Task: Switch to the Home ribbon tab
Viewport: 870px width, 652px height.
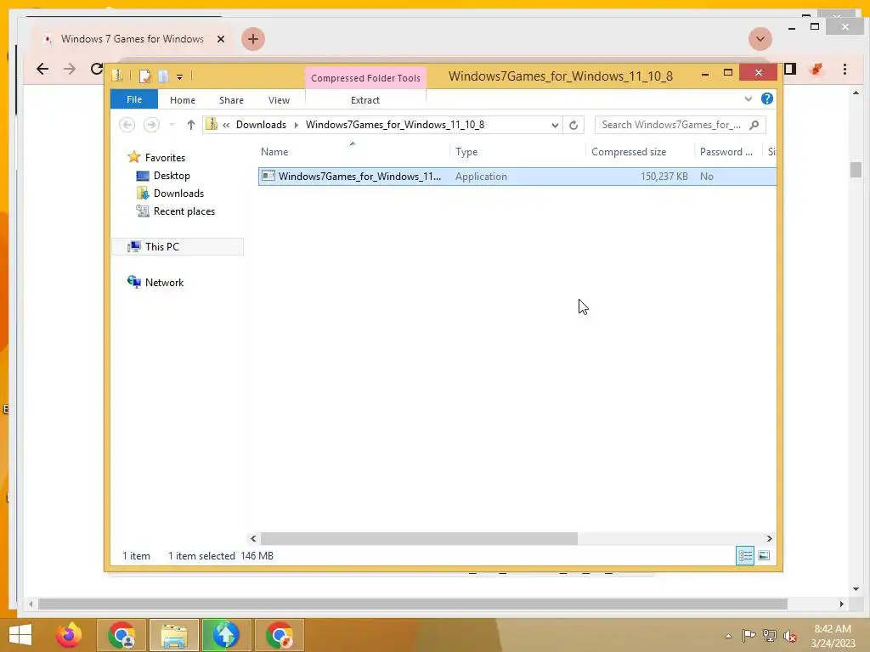Action: (183, 100)
